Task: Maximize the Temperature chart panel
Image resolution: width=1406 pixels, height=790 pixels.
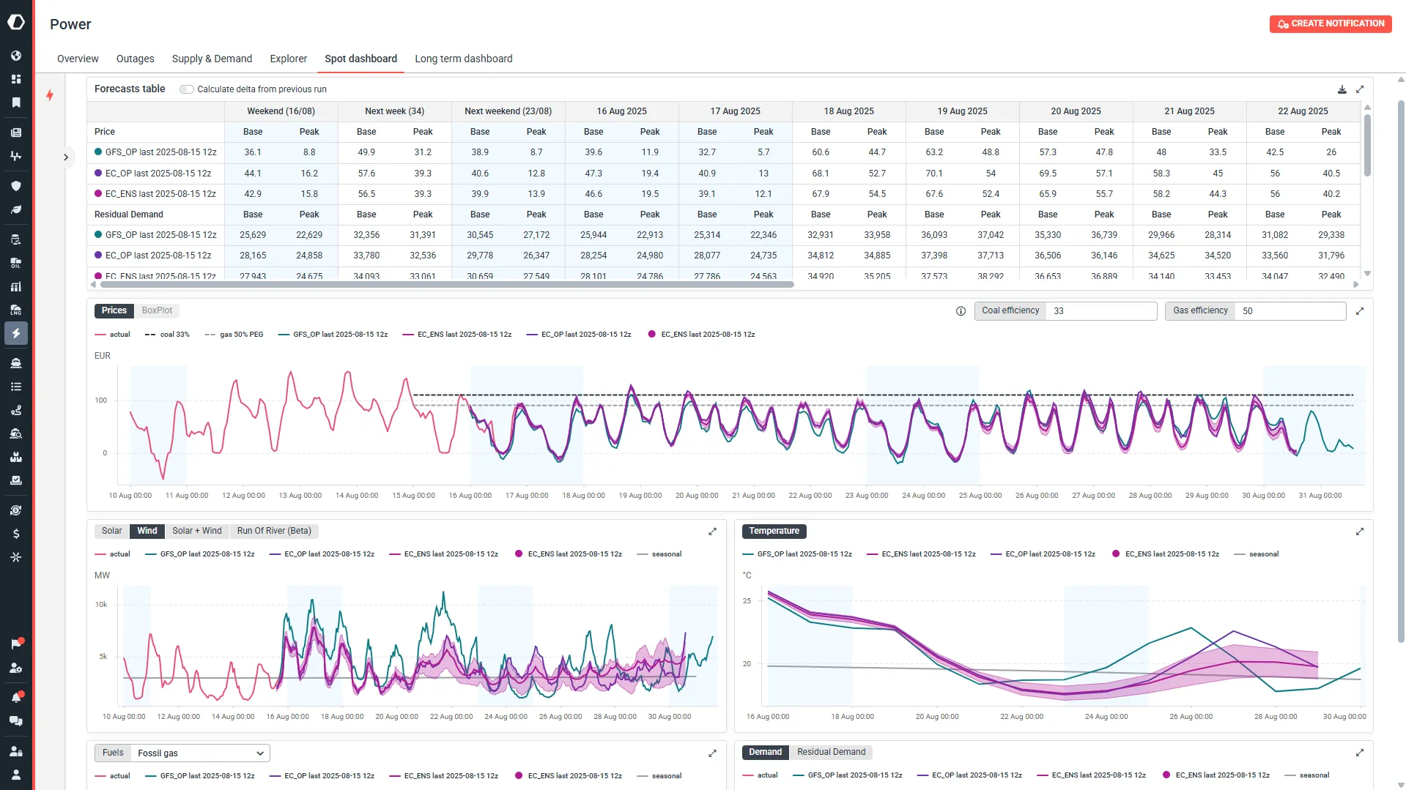Action: click(1360, 532)
